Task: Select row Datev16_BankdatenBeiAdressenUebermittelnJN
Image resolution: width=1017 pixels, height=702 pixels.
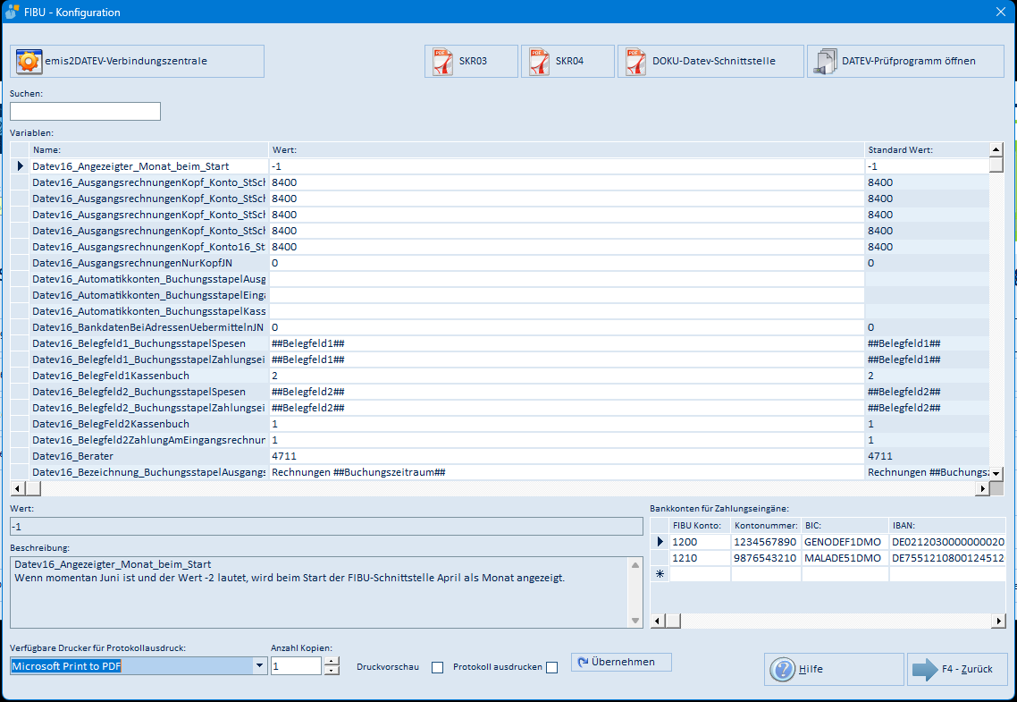Action: pos(149,327)
